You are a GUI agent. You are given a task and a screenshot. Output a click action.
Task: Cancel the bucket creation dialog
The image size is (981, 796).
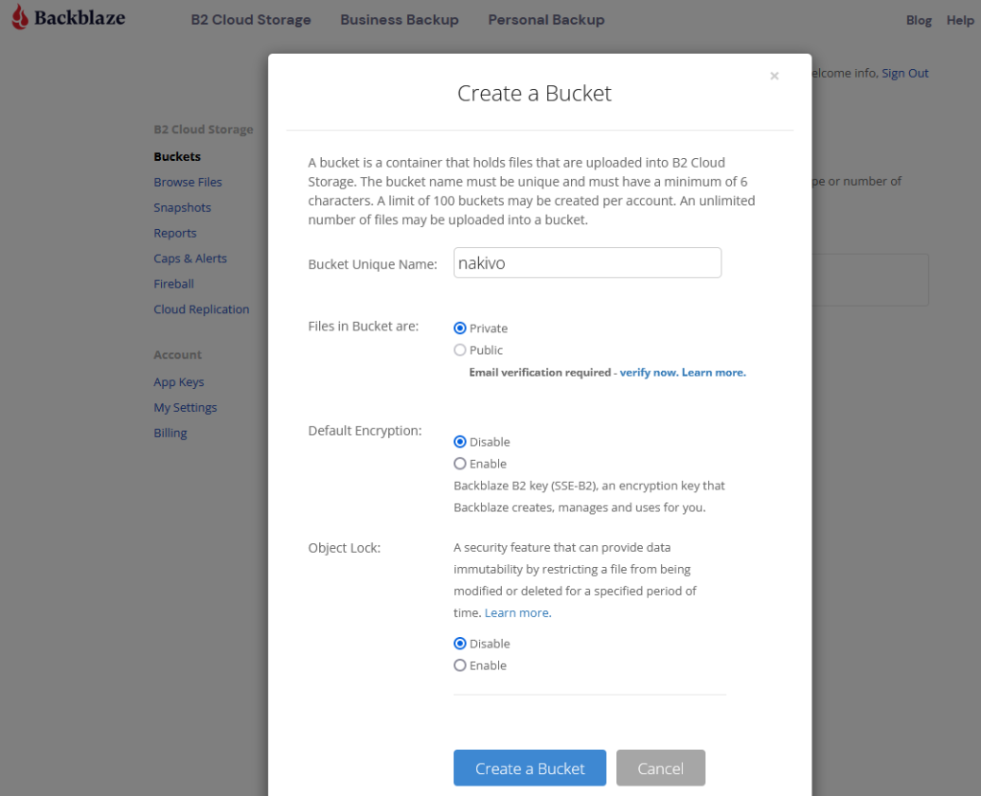[x=661, y=768]
